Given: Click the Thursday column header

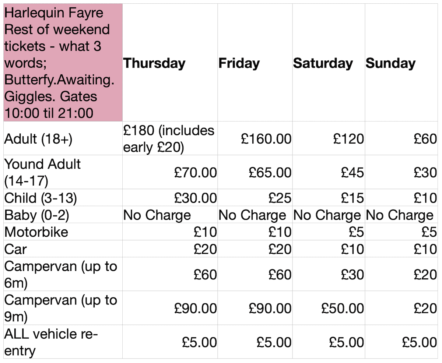Looking at the screenshot, I should pos(170,63).
